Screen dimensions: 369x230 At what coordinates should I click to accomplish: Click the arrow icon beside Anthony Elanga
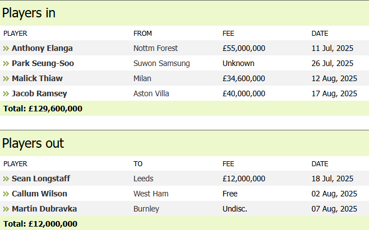pos(6,48)
